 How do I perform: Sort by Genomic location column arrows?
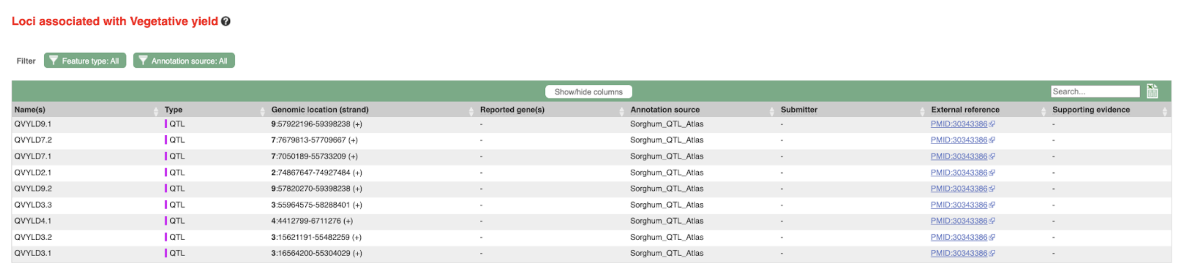click(x=471, y=111)
